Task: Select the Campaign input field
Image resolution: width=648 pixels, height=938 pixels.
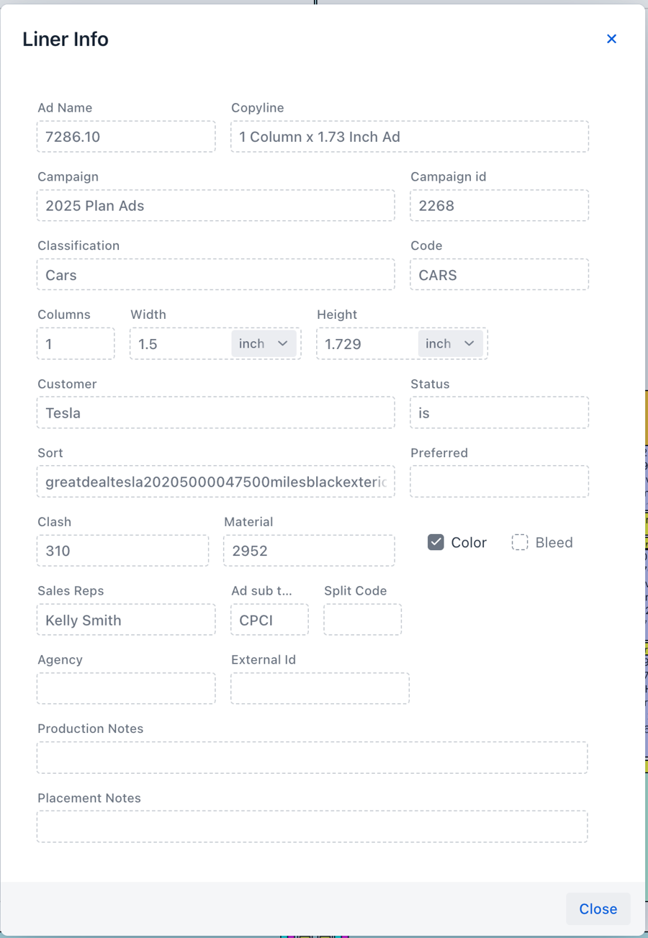Action: (216, 206)
